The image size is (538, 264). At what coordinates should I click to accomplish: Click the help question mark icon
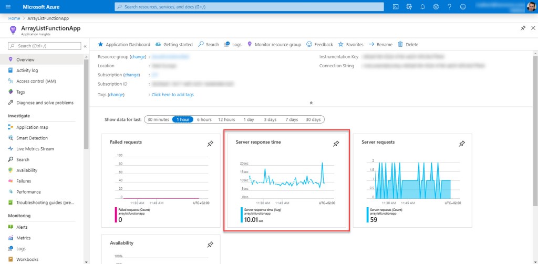pos(449,7)
